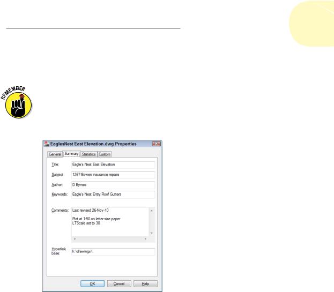Click 'Plot at 1:50 on letter-size paper' line
The width and height of the screenshot is (334, 292).
tap(97, 219)
